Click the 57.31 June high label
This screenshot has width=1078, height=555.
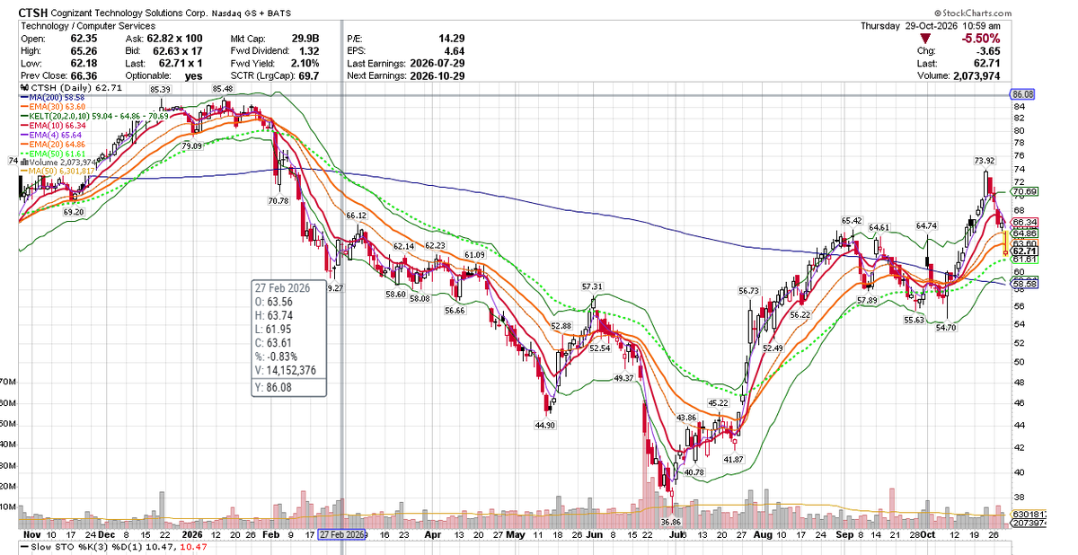pyautogui.click(x=591, y=286)
